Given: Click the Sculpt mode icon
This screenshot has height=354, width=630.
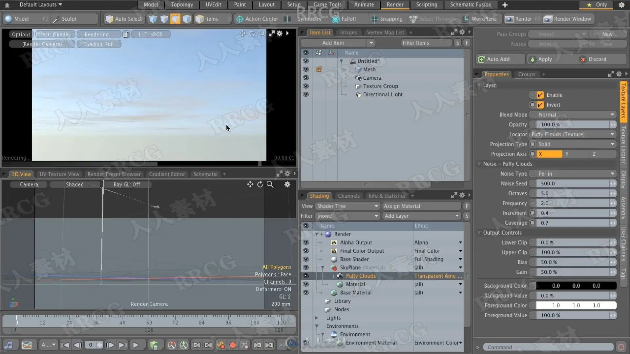Looking at the screenshot, I should point(56,19).
